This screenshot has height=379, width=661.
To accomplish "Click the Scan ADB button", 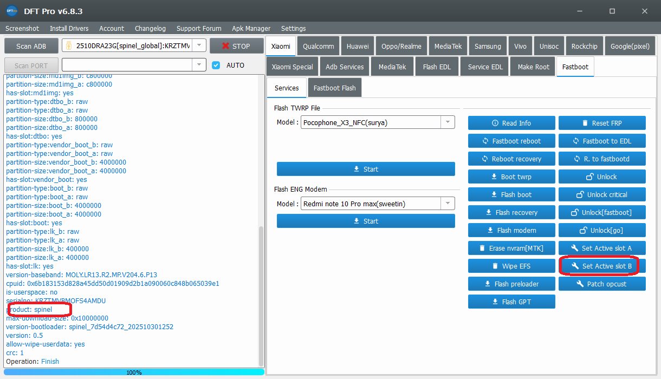I will pos(30,46).
